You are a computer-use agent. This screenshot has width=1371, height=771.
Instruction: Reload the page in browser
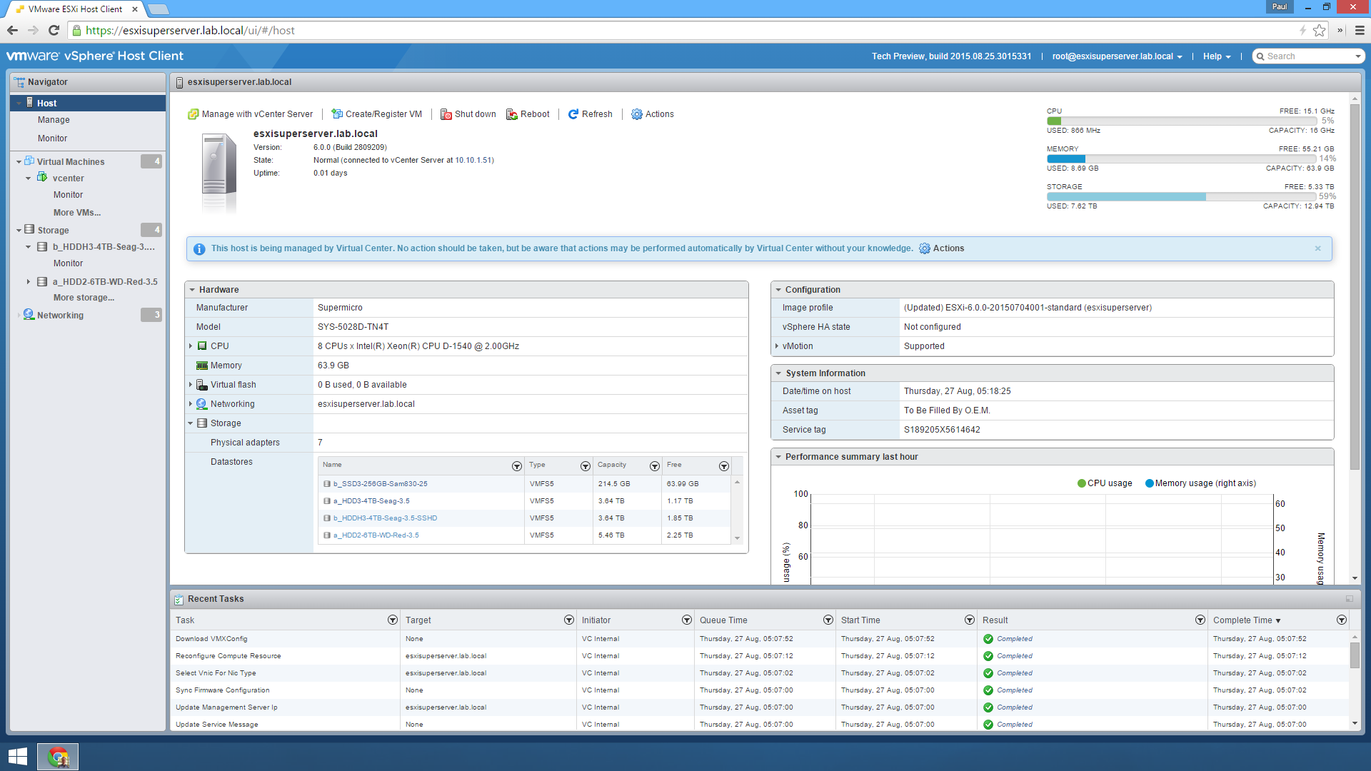click(54, 31)
